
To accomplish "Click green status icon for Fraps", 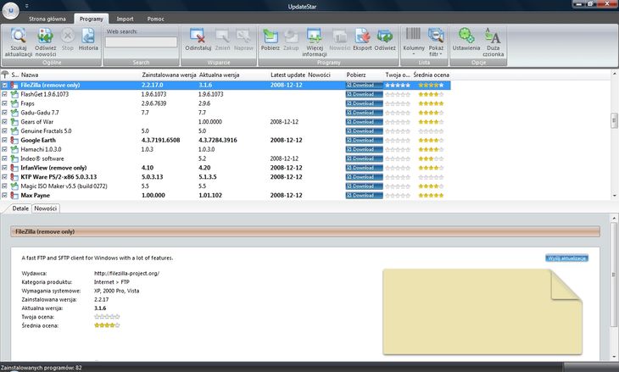I will point(14,103).
